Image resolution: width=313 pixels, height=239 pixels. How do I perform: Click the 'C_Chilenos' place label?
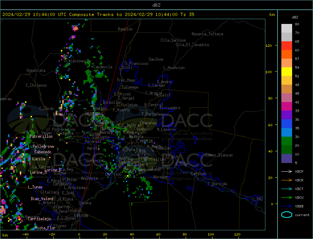[x=36, y=85]
